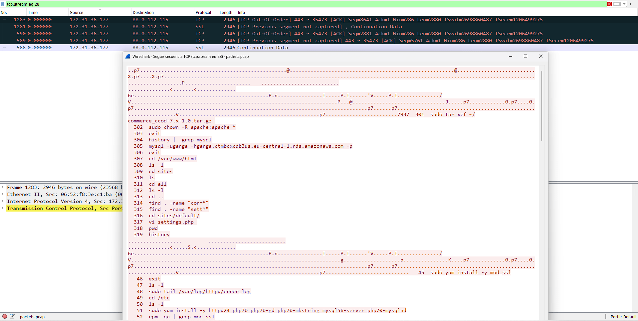Viewport: 638px width, 321px height.
Task: Sort packets by the No. column
Action: pos(13,12)
